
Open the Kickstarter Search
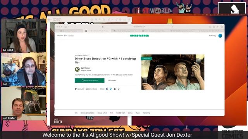pos(212,36)
